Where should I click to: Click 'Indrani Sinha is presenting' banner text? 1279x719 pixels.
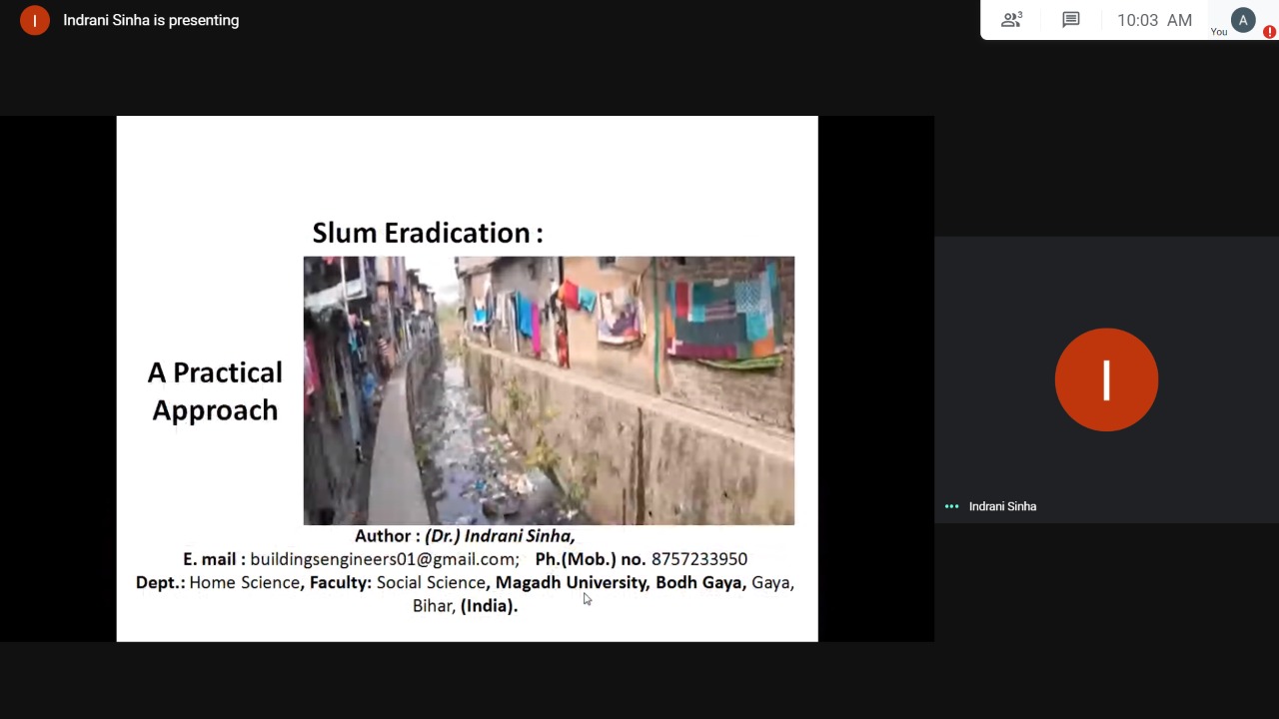pos(151,20)
